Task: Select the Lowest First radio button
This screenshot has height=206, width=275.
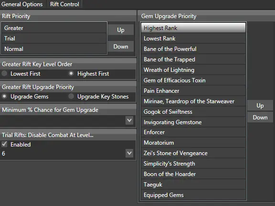Action: tap(4, 73)
